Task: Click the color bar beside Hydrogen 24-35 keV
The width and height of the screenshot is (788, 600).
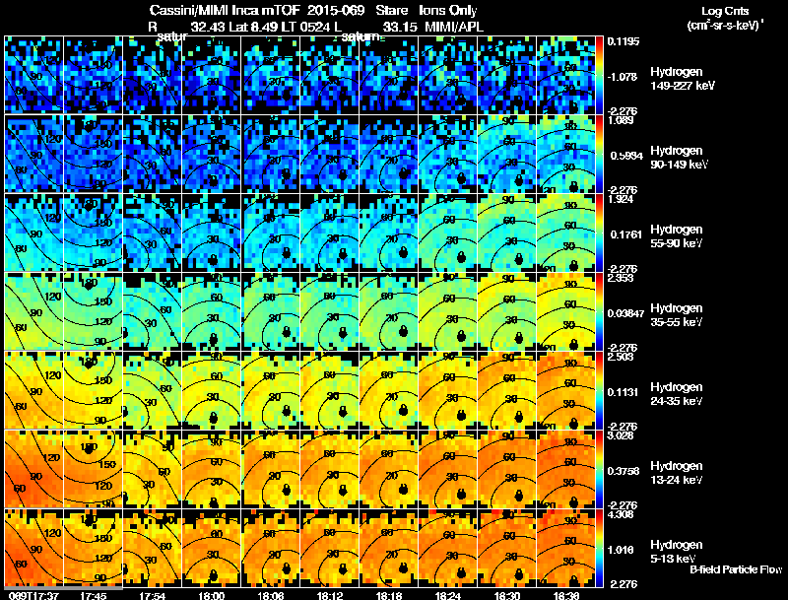Action: pyautogui.click(x=599, y=390)
